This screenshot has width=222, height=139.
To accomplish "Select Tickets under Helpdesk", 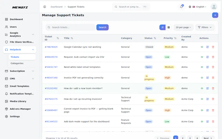I will (x=22, y=57).
